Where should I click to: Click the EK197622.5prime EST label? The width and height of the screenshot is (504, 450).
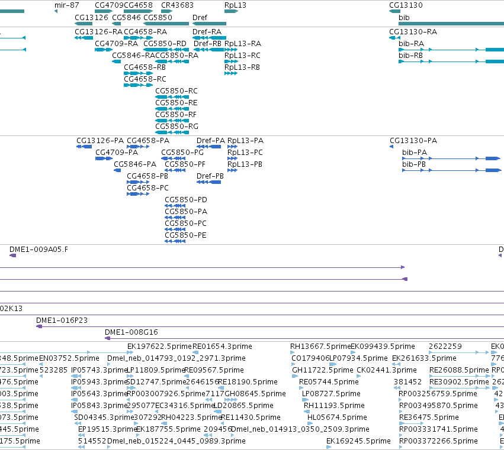(159, 347)
